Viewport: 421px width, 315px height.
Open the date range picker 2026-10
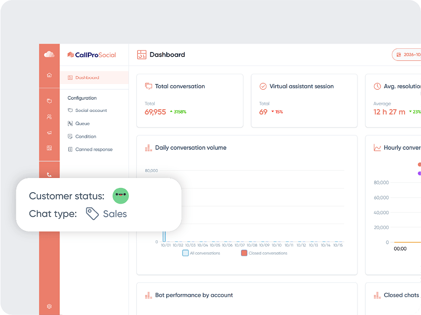pyautogui.click(x=406, y=55)
